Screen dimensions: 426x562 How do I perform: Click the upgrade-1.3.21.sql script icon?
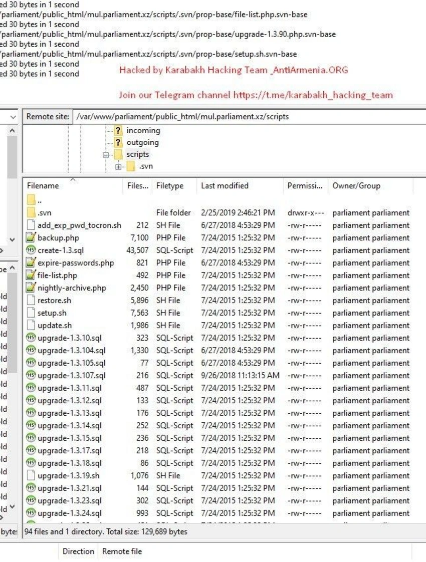tap(31, 488)
